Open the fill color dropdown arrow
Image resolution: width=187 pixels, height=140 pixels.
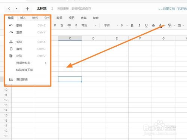tap(174, 25)
